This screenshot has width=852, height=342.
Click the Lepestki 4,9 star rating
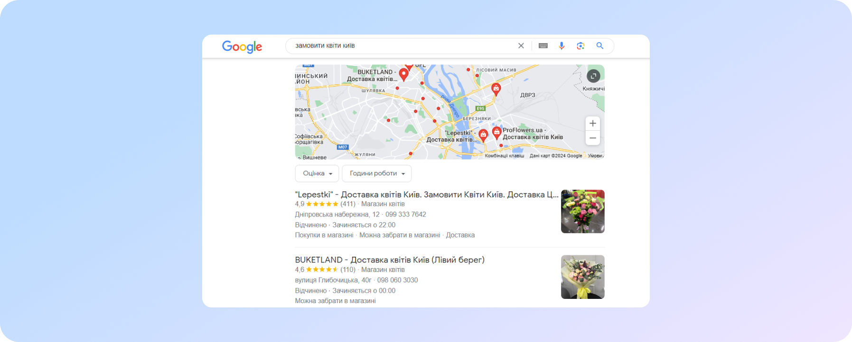click(317, 204)
